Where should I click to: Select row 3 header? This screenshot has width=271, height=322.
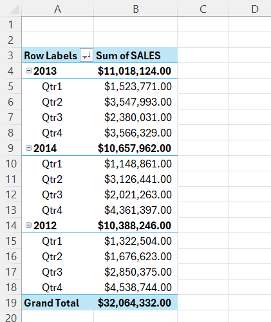point(11,55)
